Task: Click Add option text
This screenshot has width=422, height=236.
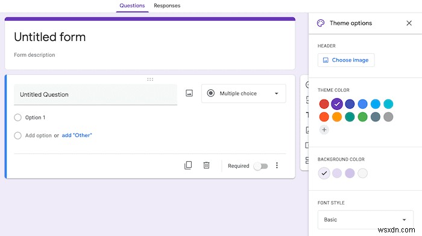Action: [38, 136]
